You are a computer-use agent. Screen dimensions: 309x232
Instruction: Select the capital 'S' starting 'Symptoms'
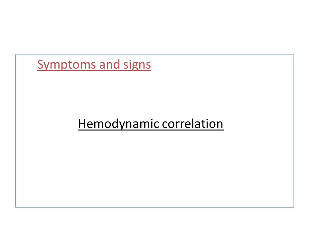click(x=41, y=64)
